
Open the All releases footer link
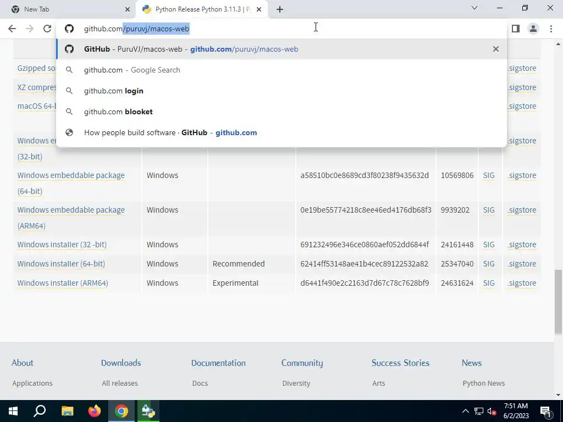(x=119, y=383)
